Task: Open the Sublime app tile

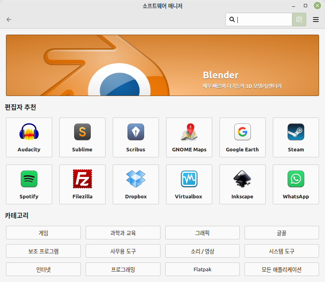Action: tap(82, 137)
